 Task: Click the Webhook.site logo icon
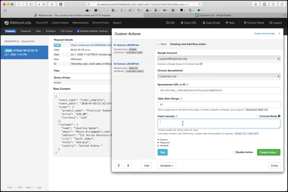[6, 23]
